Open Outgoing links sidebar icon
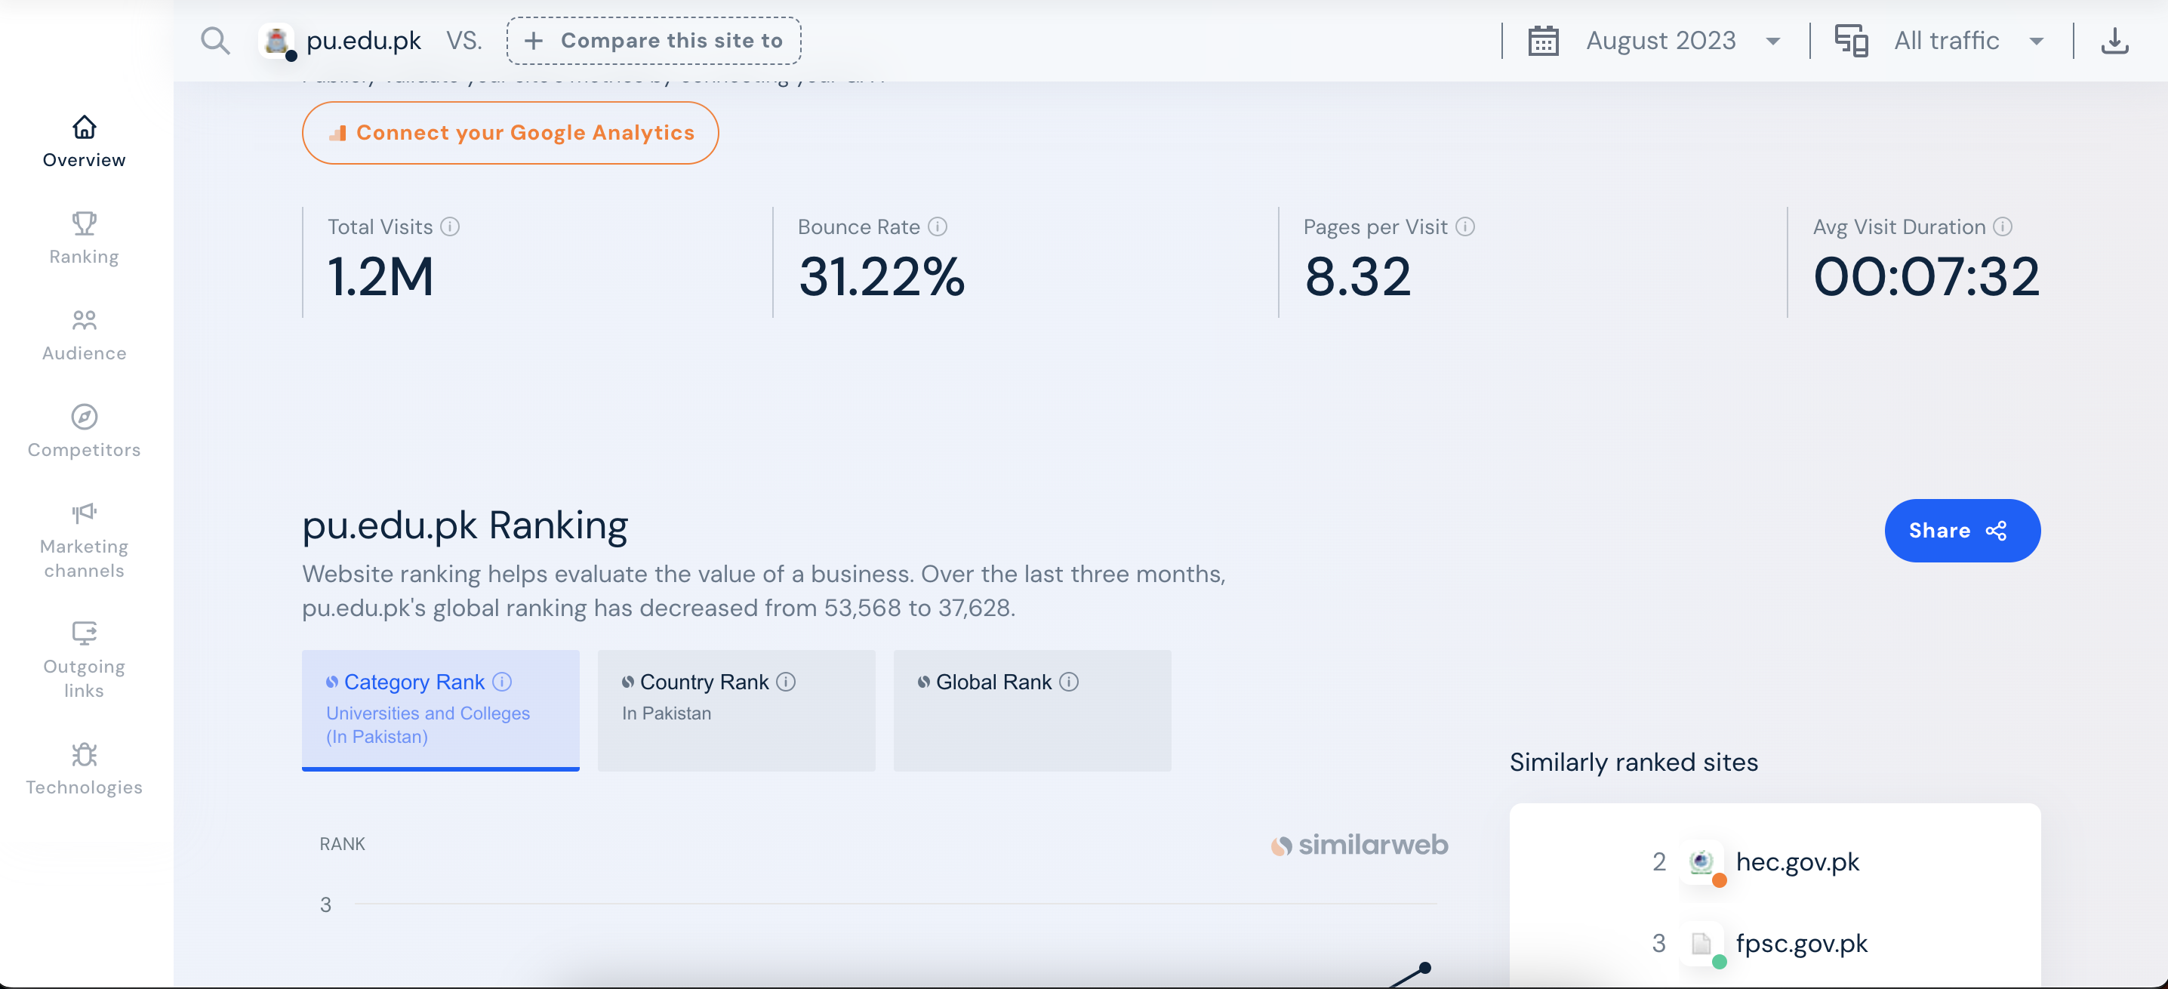2168x989 pixels. pyautogui.click(x=84, y=633)
